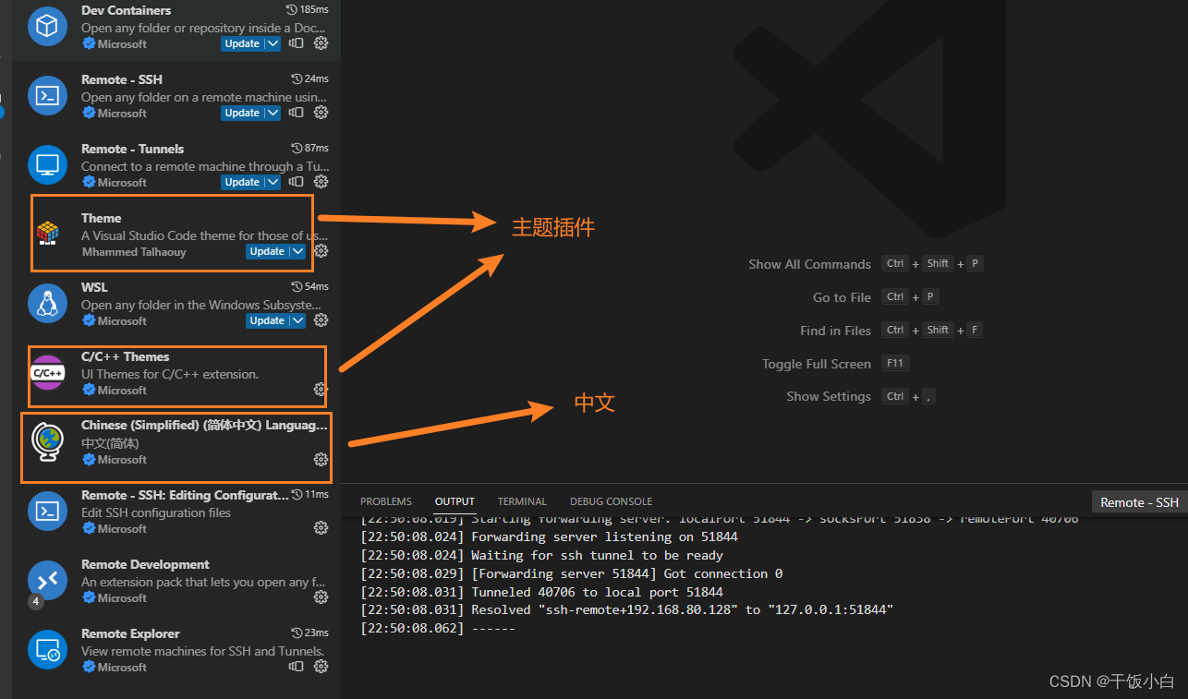This screenshot has height=699, width=1188.
Task: Click the Remote - SSH 24ms activation time
Action: coord(309,78)
